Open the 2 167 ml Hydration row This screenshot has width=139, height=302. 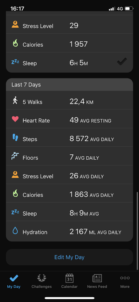[x=69, y=231]
